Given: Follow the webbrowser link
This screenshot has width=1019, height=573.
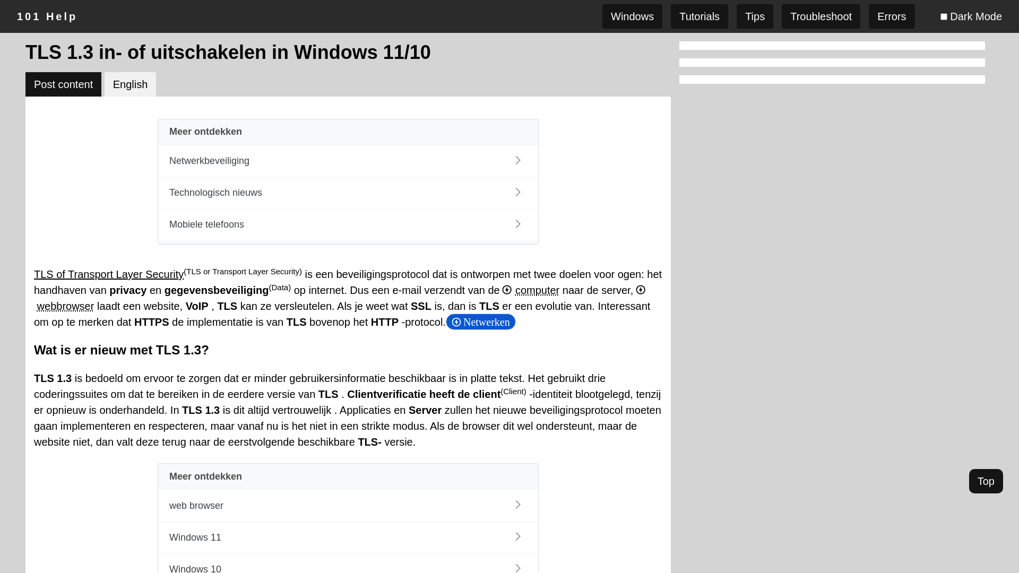Looking at the screenshot, I should pos(65,306).
